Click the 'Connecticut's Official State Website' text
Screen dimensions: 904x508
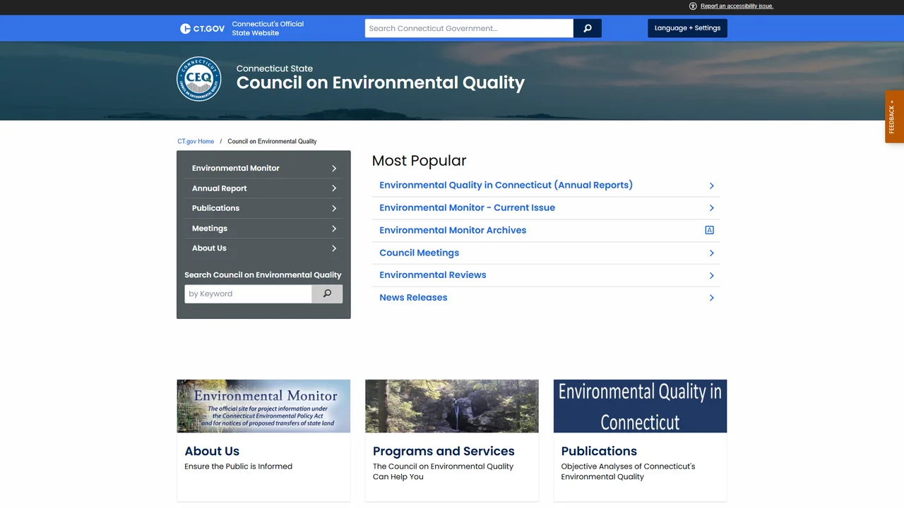(268, 28)
